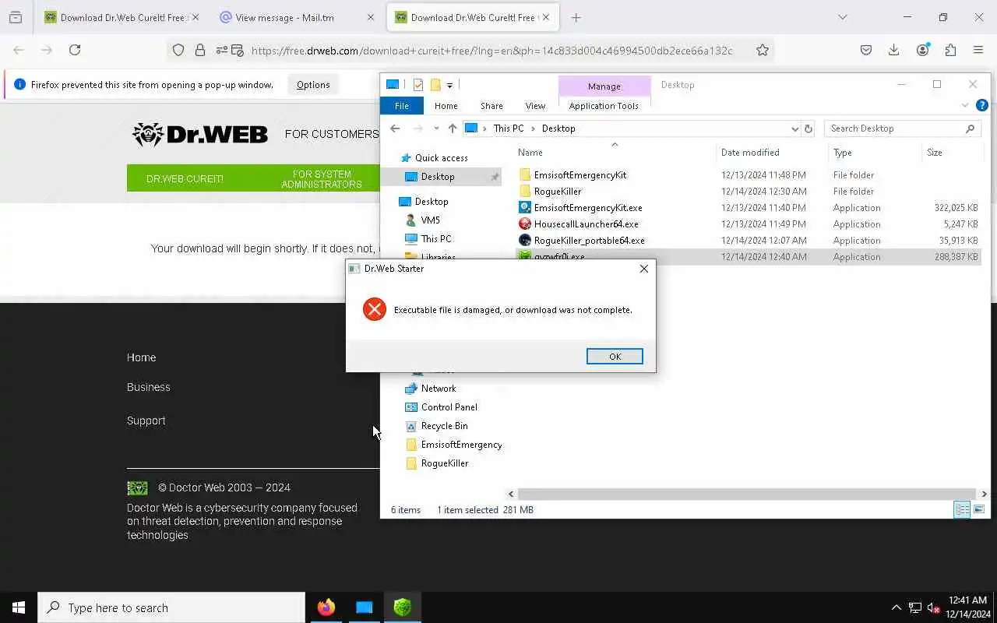Save the page to Pocket
The image size is (997, 623).
pyautogui.click(x=866, y=50)
